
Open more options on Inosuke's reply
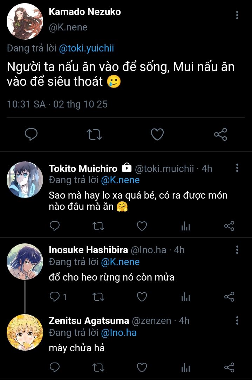pos(237,250)
